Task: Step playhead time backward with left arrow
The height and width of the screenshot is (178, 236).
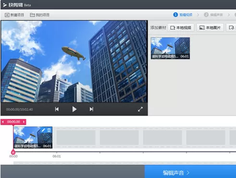Action: (x=3, y=122)
